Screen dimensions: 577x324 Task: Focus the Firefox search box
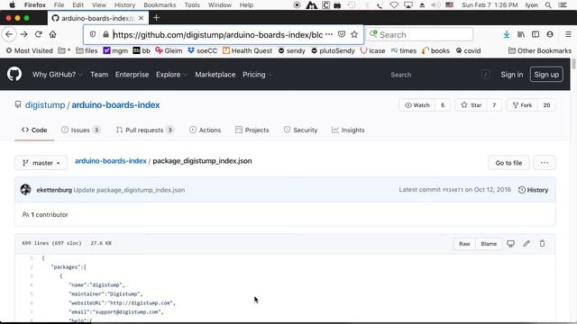tap(419, 34)
